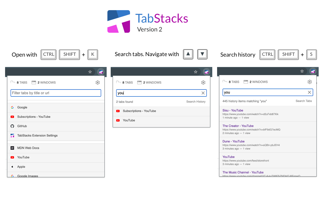Click the up arrow key graphic

click(x=188, y=54)
